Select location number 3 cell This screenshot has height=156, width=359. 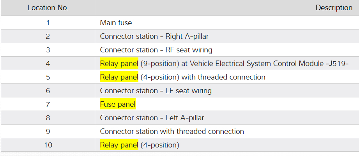[48, 50]
